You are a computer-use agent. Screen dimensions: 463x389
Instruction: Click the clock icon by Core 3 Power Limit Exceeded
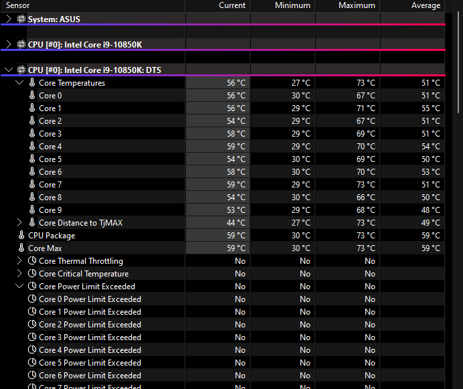[32, 337]
